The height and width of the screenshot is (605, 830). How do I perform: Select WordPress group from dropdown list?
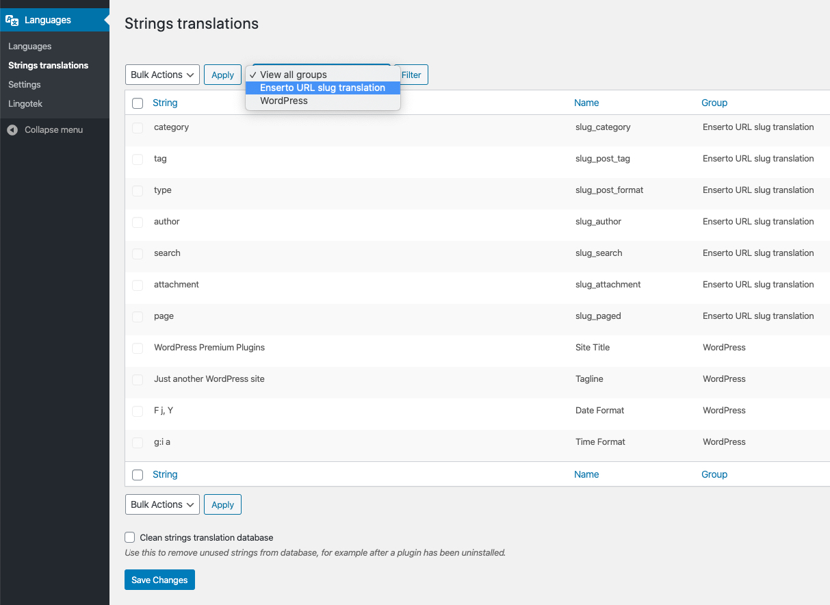pyautogui.click(x=284, y=101)
